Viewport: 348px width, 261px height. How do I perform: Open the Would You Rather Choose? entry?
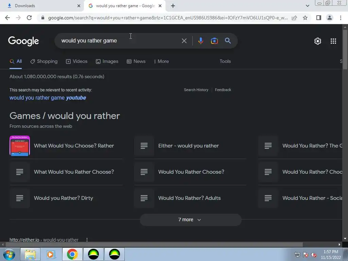pyautogui.click(x=191, y=172)
